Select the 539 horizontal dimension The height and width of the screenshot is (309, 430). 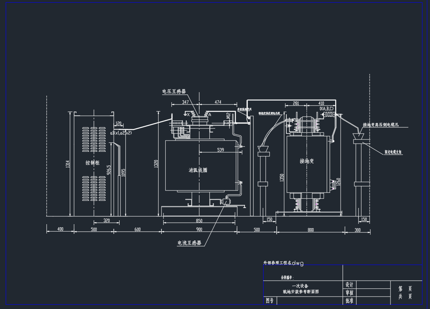point(220,150)
